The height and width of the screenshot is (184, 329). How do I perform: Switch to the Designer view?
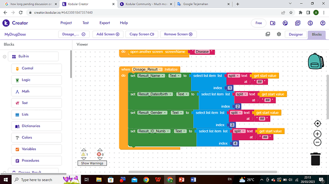click(x=296, y=34)
